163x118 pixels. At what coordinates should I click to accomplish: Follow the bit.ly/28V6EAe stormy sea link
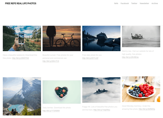(x=130, y=57)
